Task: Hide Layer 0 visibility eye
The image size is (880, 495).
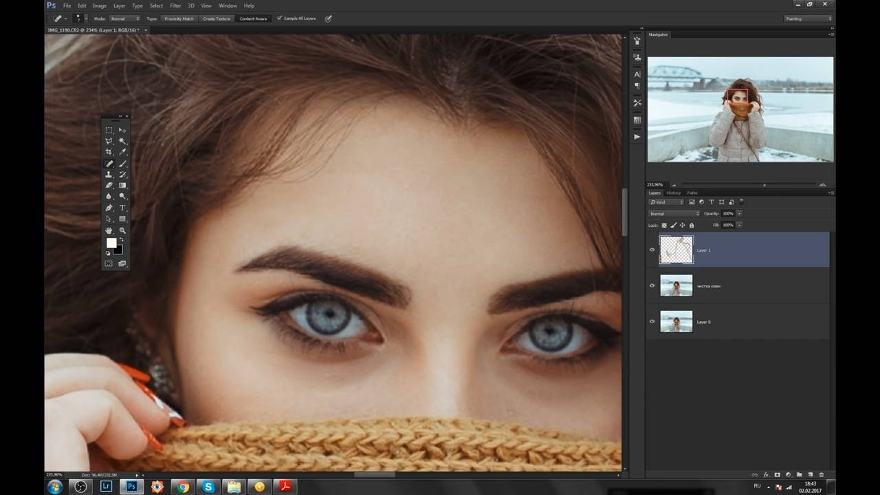Action: [652, 321]
